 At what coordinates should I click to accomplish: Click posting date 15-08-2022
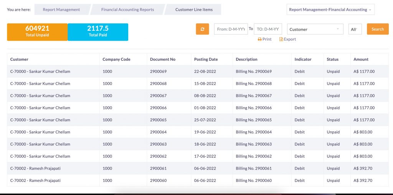point(205,83)
